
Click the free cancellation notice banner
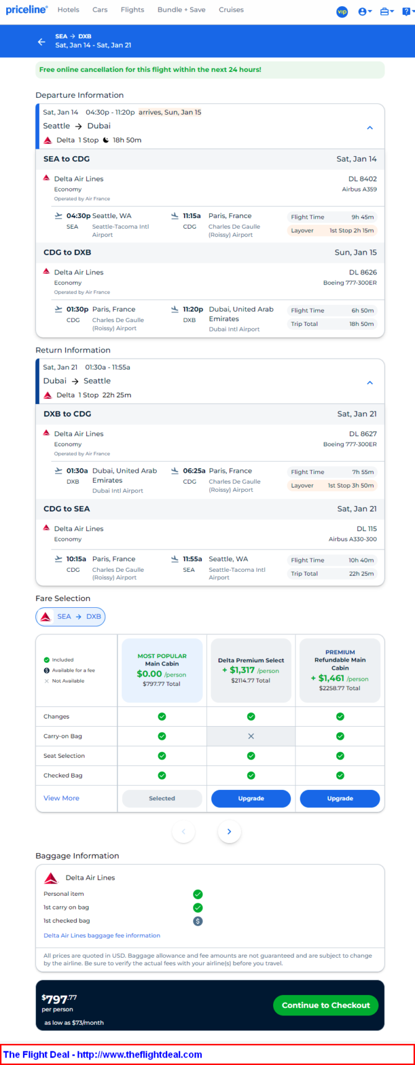(210, 70)
